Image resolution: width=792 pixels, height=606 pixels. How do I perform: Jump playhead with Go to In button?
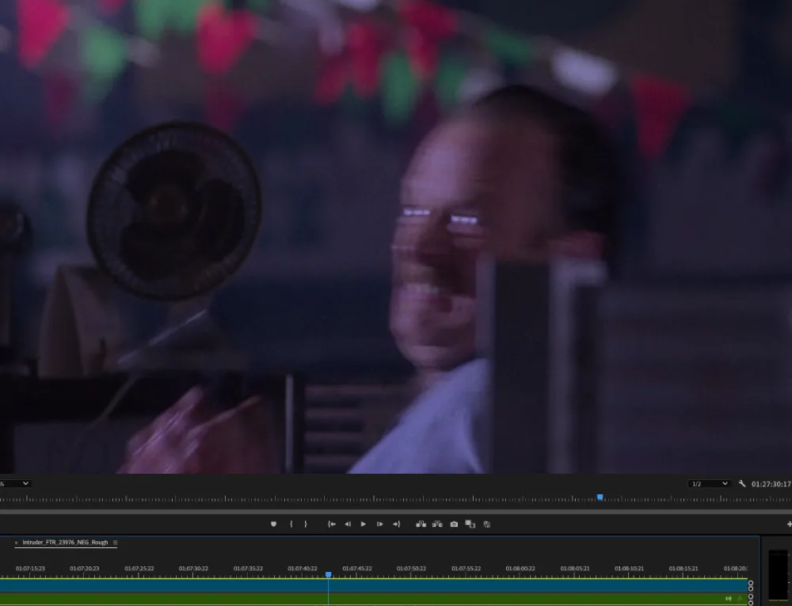(332, 524)
